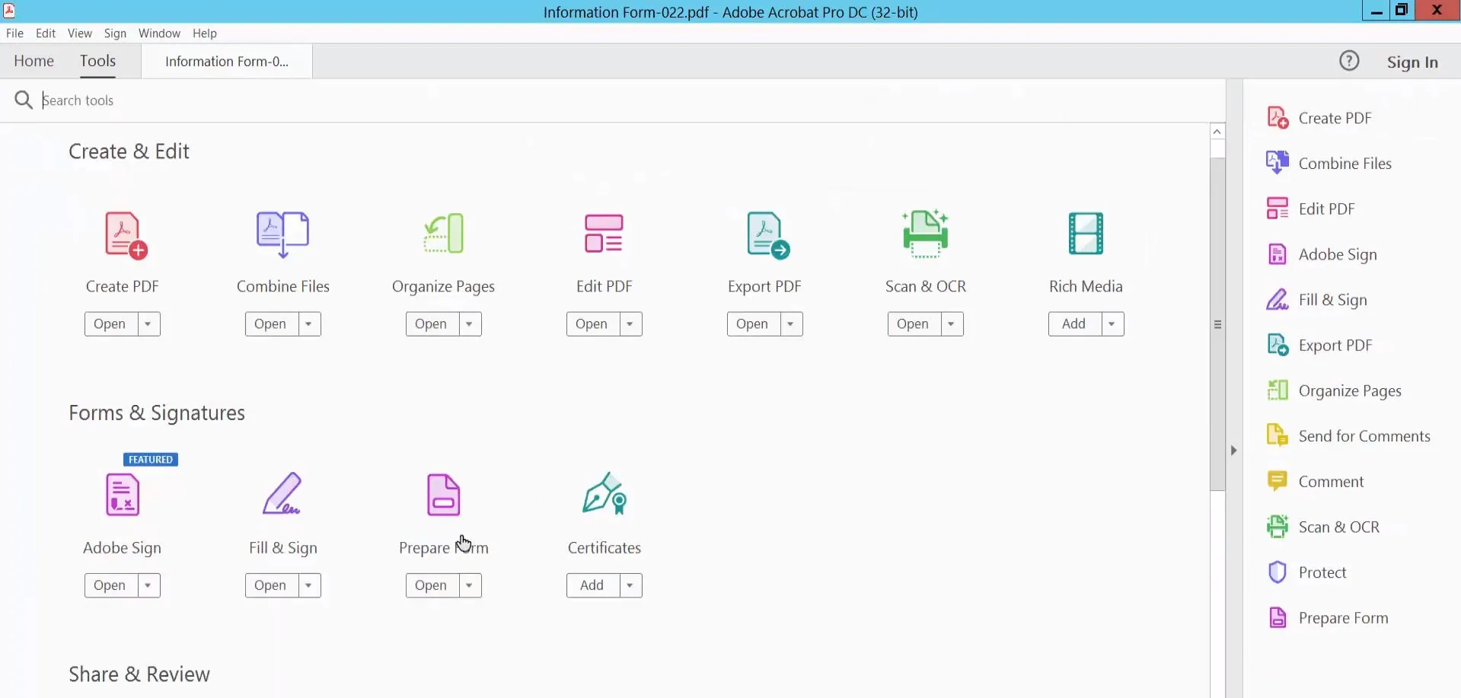1461x698 pixels.
Task: Click Add button under Certificates
Action: click(592, 585)
